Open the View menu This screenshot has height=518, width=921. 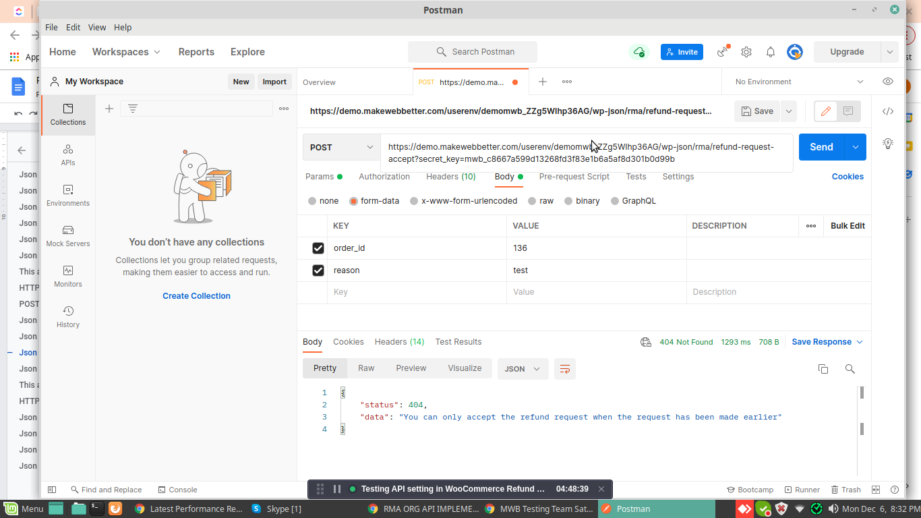tap(97, 28)
